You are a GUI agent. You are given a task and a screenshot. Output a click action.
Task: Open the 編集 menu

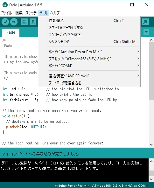pos(19,13)
